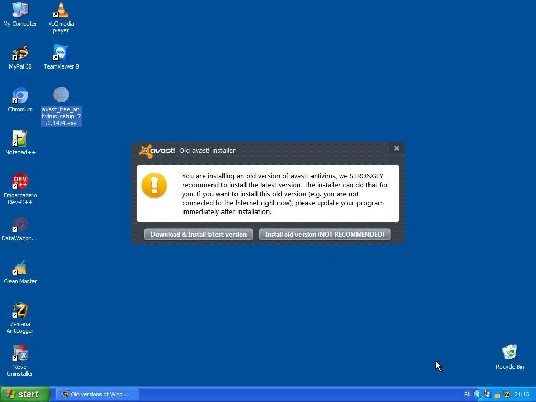
Task: Open TeamViewer 8 desktop shortcut
Action: tap(61, 57)
